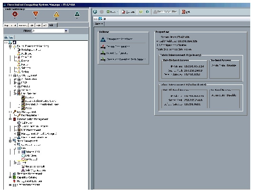Select Locally Authenticated Users item

pyautogui.click(x=41, y=101)
